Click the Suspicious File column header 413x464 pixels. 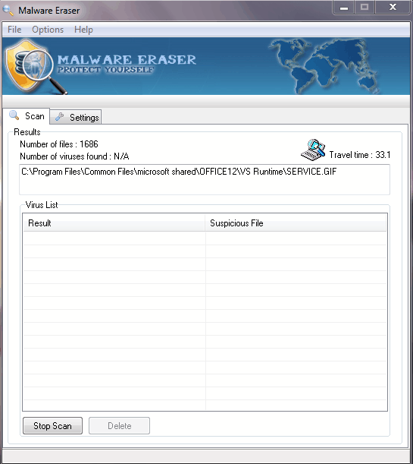[x=296, y=223]
